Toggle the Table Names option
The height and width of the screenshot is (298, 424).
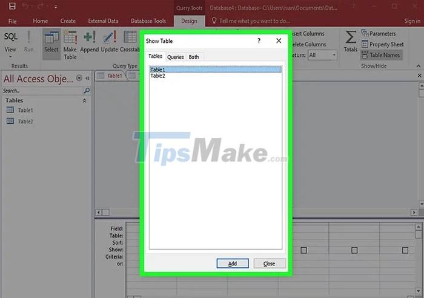point(380,55)
